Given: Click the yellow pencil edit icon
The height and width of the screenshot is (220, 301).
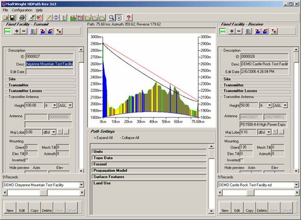Looking at the screenshot, I should 49,18.
